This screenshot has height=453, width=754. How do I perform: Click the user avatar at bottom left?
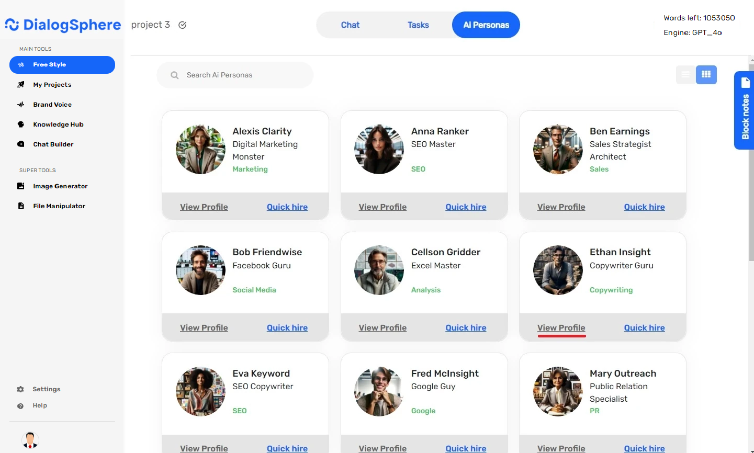click(30, 440)
